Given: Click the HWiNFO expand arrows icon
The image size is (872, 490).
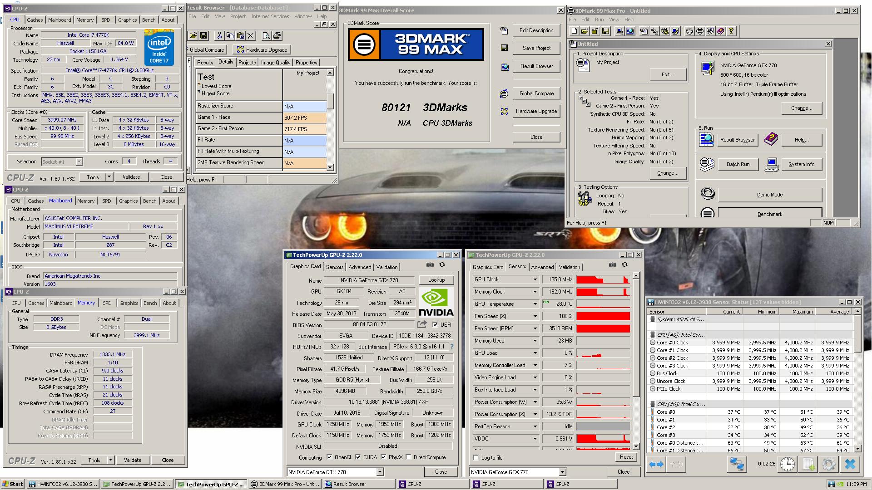Looking at the screenshot, I should click(656, 464).
